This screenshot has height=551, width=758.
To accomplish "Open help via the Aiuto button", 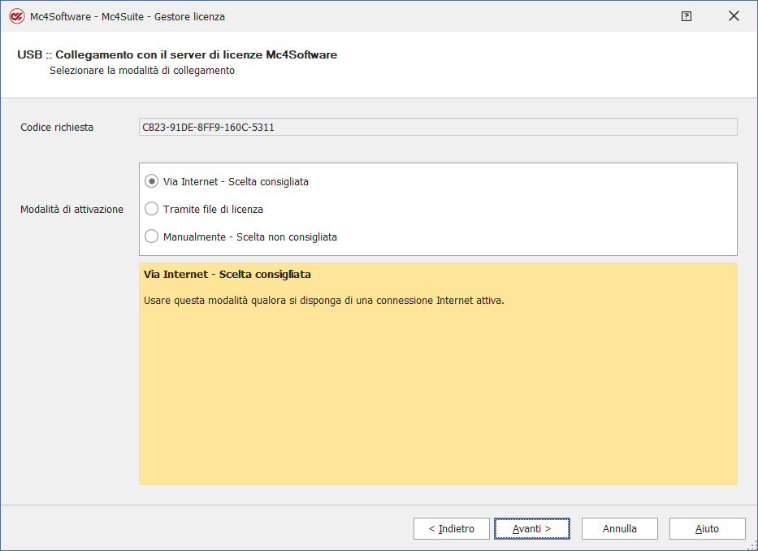I will click(707, 529).
